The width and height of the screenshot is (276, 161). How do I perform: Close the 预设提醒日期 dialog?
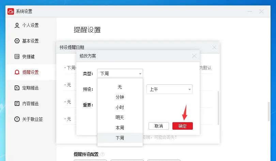tap(214, 47)
